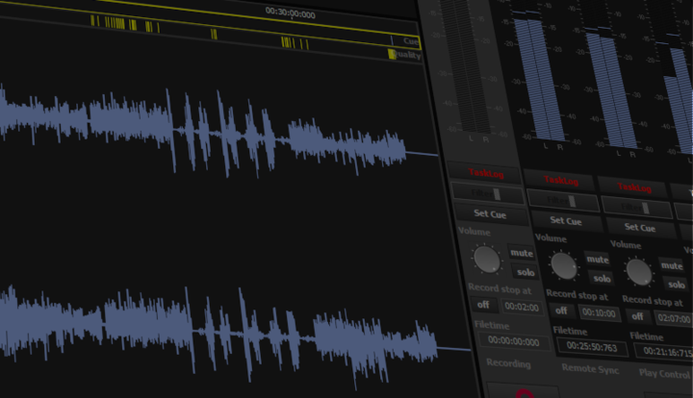Select the Filetime value 00:00:00:000
693x398 pixels.
(514, 342)
